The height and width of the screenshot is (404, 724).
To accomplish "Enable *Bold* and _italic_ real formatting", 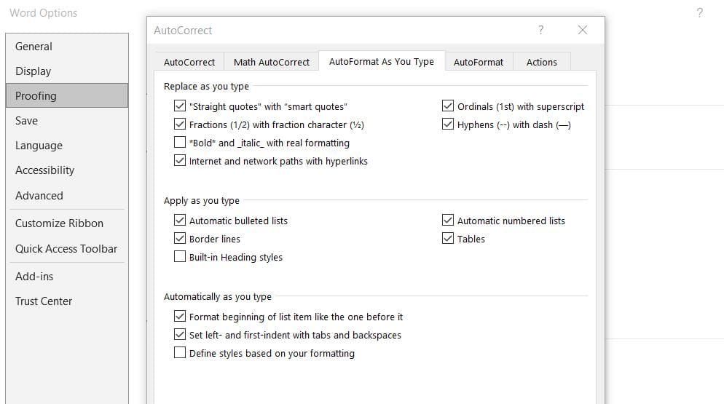I will [x=180, y=143].
